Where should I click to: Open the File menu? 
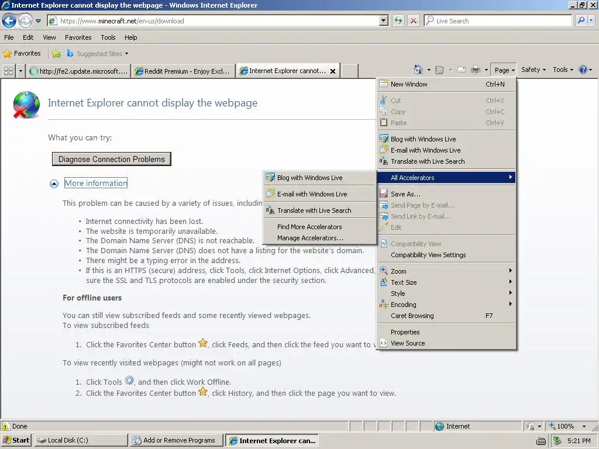tap(9, 37)
